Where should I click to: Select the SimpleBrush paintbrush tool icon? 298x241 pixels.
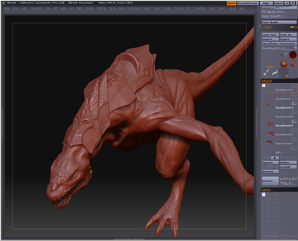[x=266, y=73]
